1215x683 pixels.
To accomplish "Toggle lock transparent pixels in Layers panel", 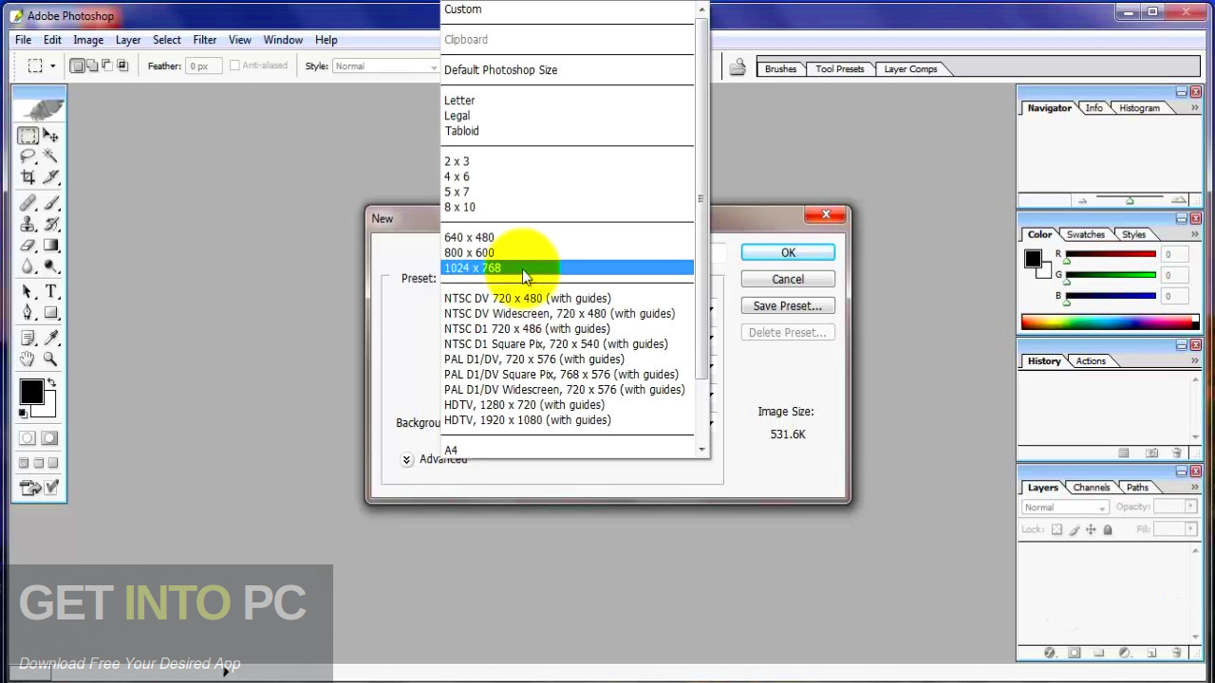I will pyautogui.click(x=1056, y=529).
